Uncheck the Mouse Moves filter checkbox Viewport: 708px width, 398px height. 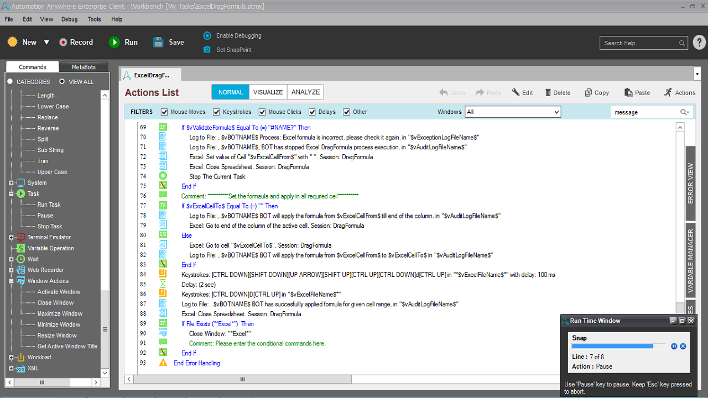click(x=164, y=112)
